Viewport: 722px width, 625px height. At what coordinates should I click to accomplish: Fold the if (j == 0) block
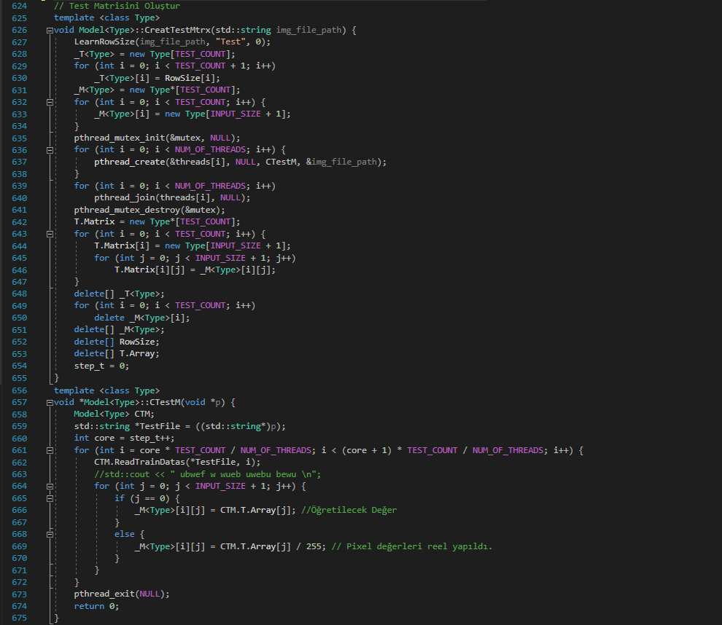(50, 498)
